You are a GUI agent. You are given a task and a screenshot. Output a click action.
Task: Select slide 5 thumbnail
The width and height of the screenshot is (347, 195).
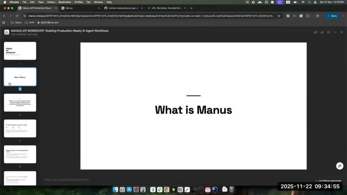tap(20, 154)
